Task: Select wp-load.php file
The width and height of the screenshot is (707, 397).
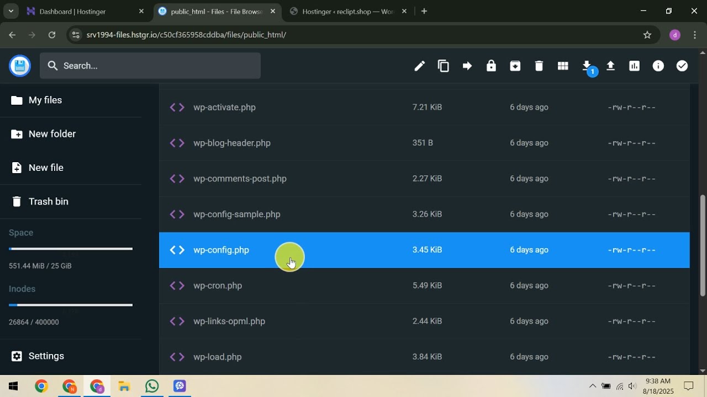Action: click(x=424, y=357)
